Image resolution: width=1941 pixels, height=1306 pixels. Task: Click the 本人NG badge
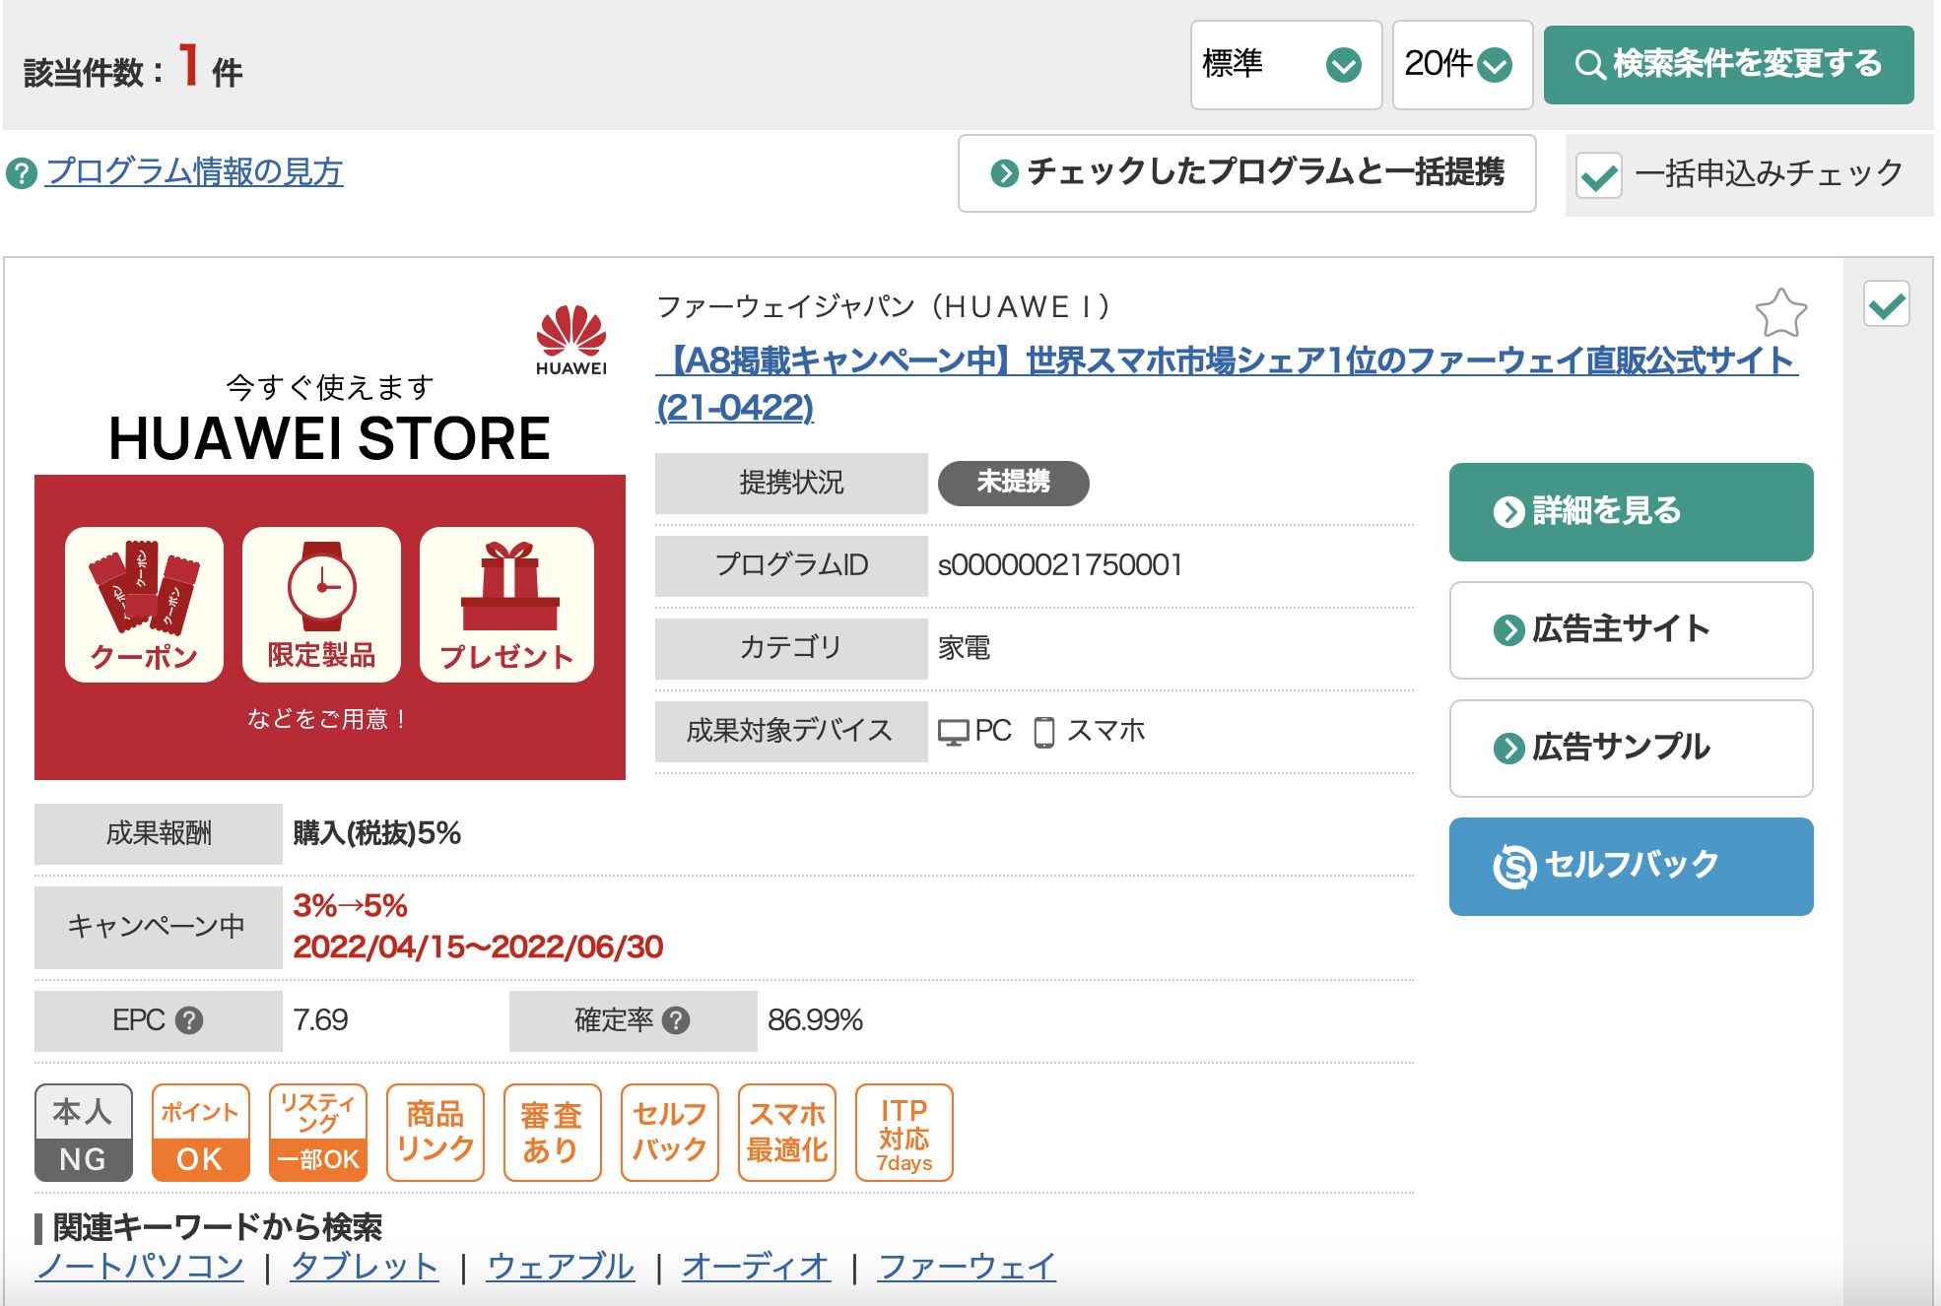tap(84, 1133)
